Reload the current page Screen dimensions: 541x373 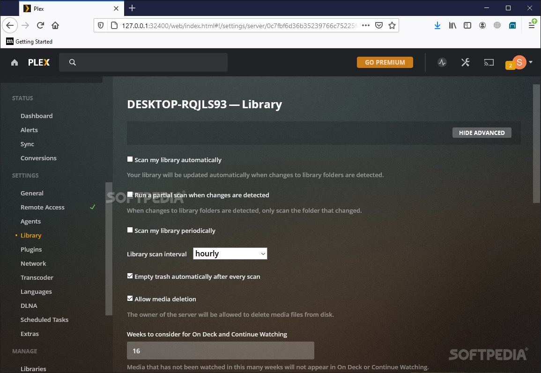[40, 25]
